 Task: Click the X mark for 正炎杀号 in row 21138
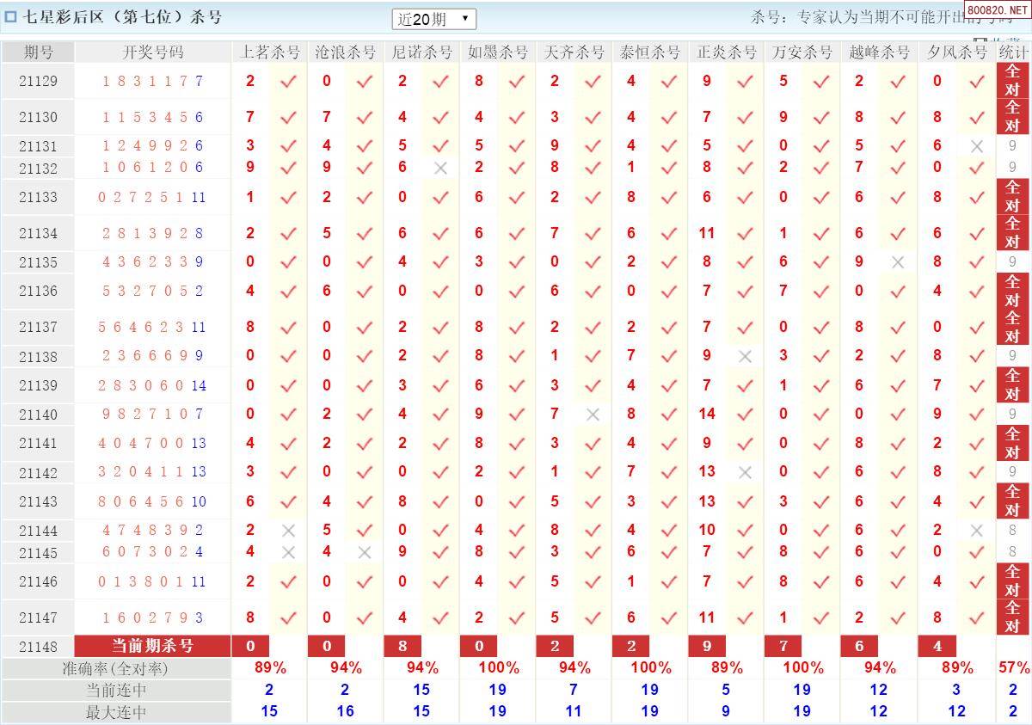click(746, 356)
